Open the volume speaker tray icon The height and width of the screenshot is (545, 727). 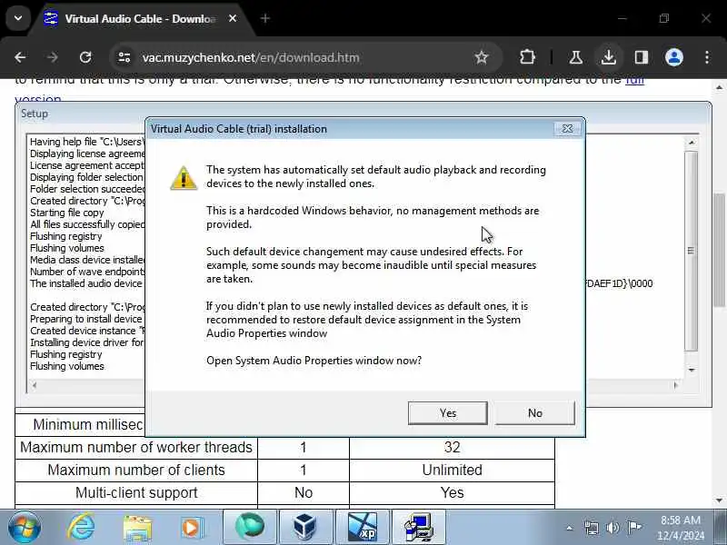[x=612, y=528]
